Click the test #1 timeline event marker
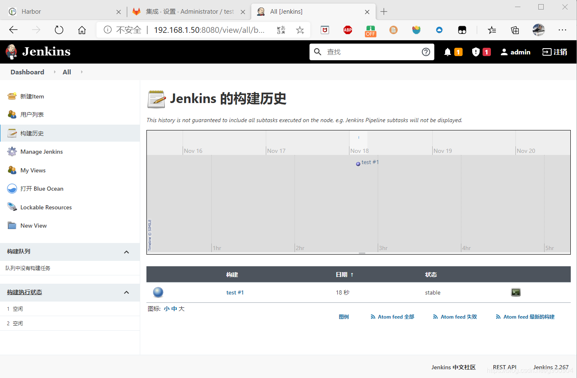 tap(358, 164)
